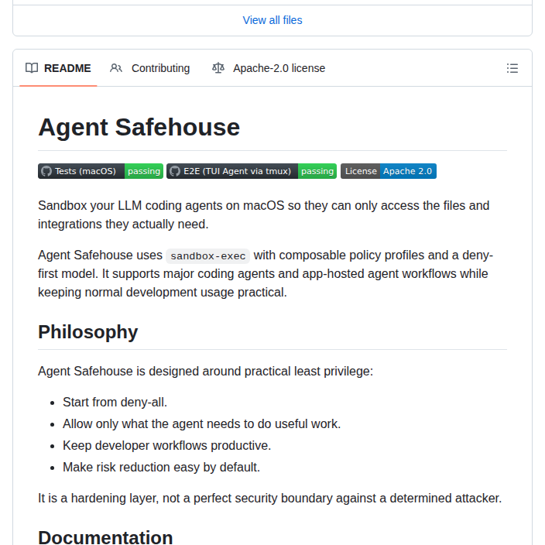The width and height of the screenshot is (545, 545).
Task: Click 'Sandbox your LLM coding agents' paragraph
Action: 263,214
